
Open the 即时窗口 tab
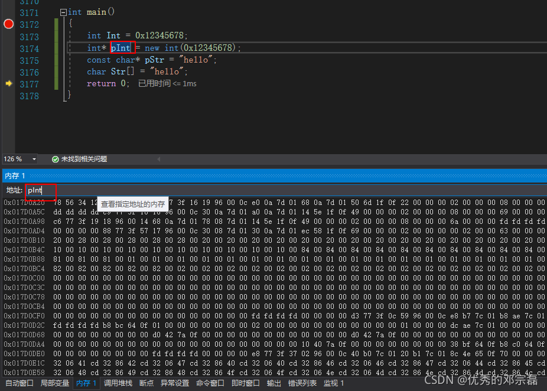(246, 383)
